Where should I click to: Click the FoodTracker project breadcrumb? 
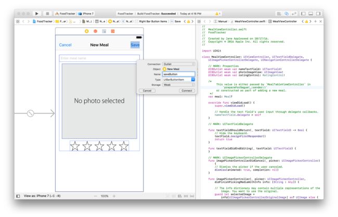43,21
